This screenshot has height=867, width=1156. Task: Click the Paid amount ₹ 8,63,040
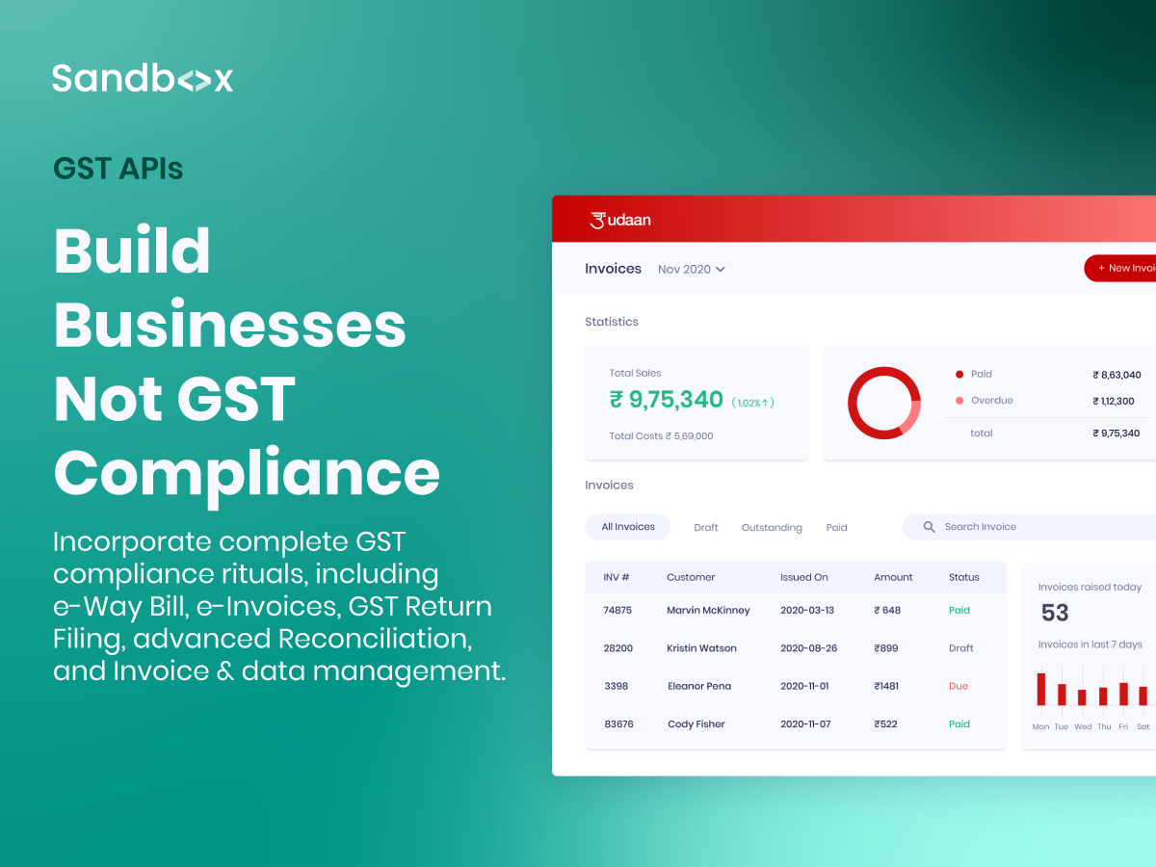1117,375
